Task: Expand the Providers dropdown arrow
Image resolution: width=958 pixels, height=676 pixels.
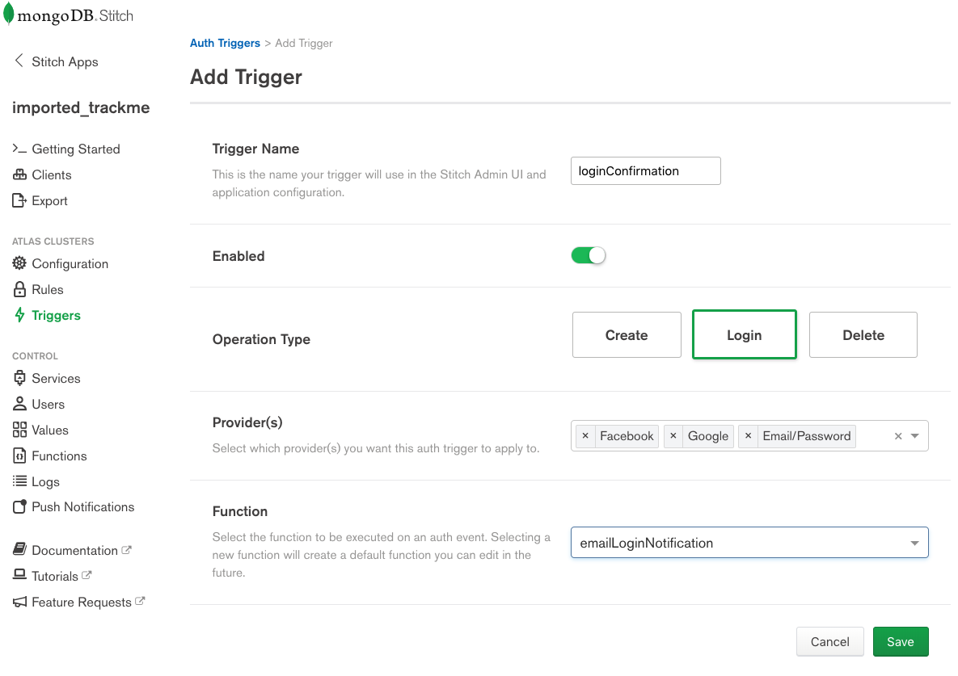Action: [x=914, y=435]
